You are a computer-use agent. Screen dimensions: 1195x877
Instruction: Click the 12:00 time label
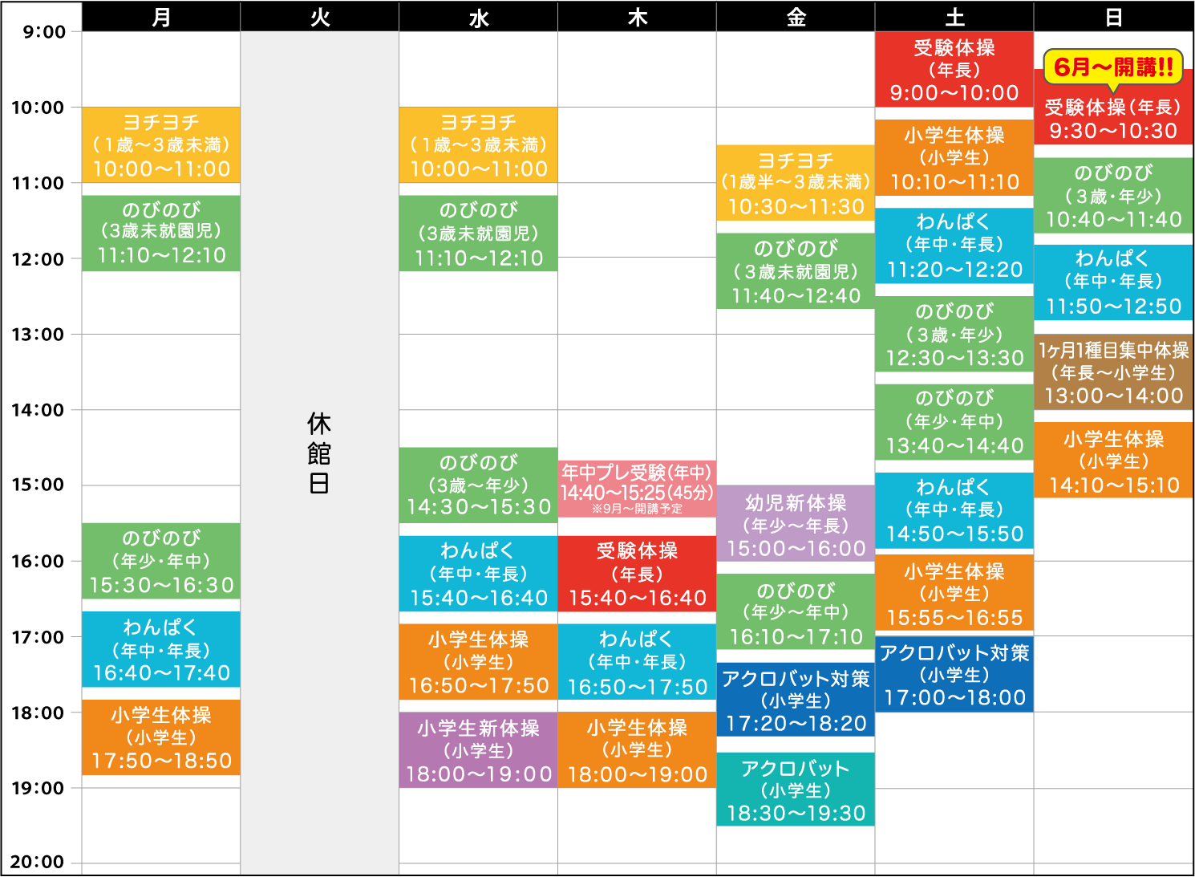[x=38, y=259]
